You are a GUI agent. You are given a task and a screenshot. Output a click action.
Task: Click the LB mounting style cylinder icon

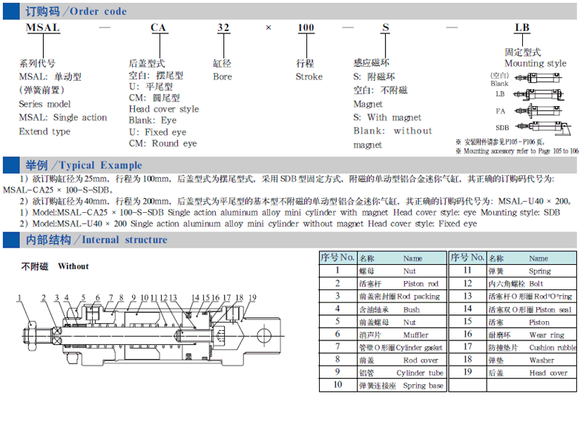539,94
